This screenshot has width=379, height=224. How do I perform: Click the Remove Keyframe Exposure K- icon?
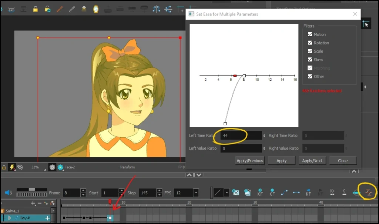[x=345, y=193]
